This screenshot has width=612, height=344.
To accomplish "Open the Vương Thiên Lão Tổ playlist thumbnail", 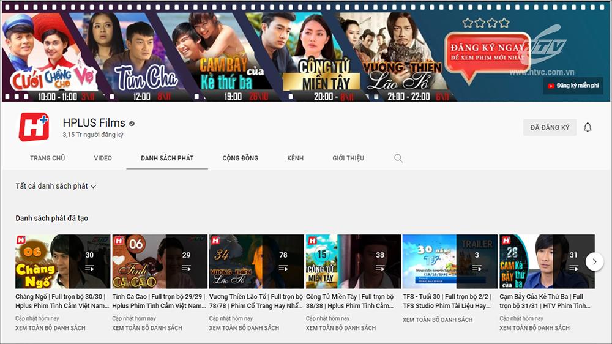I will coord(256,261).
